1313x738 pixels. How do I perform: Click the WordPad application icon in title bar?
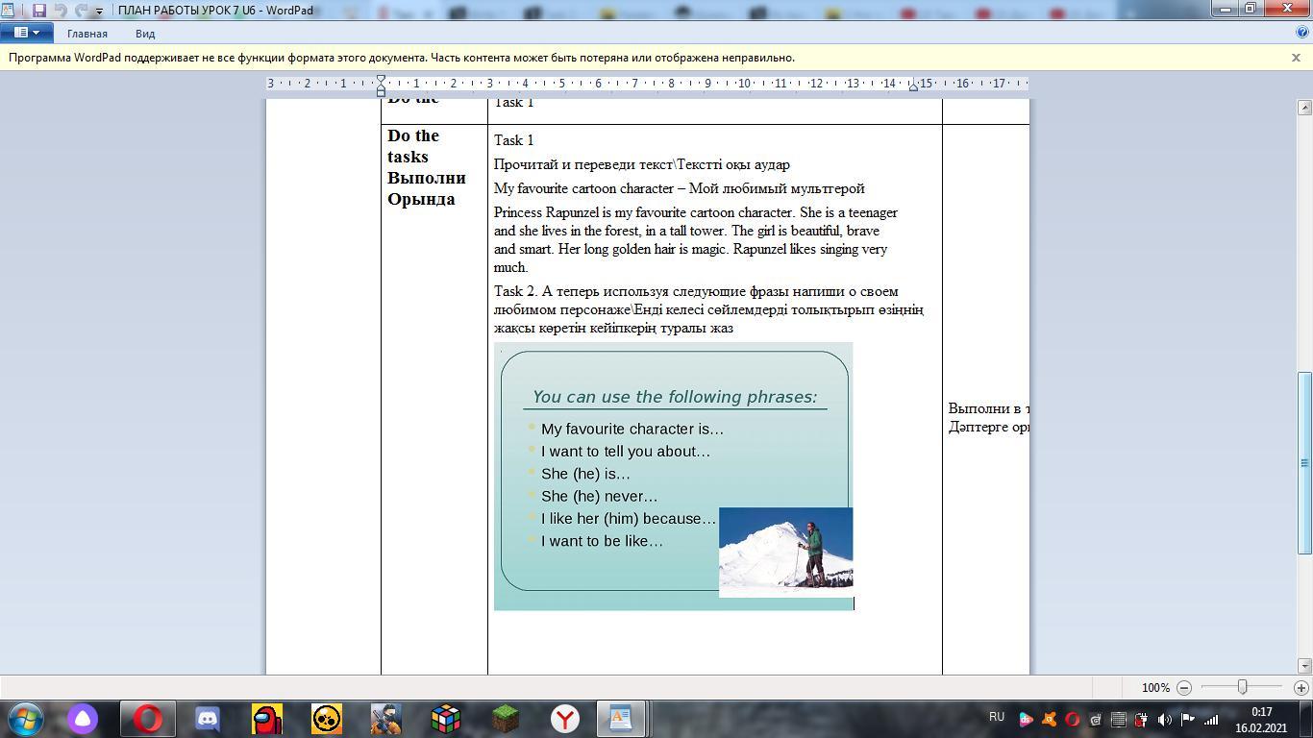coord(9,10)
